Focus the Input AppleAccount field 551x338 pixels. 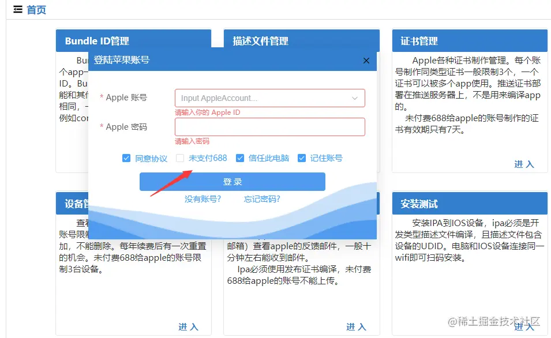tap(269, 98)
